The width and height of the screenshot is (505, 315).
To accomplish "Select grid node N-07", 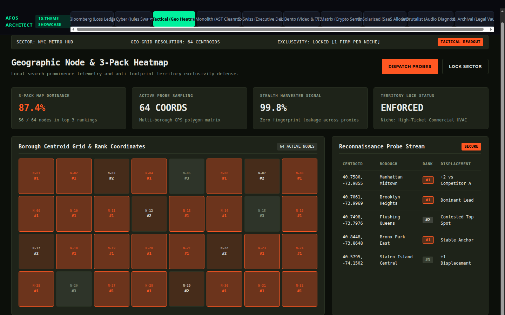I will tap(262, 176).
